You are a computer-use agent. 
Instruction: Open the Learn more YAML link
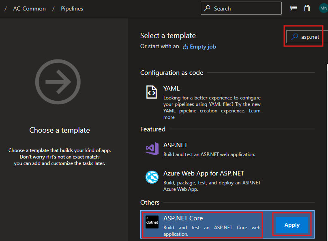pyautogui.click(x=255, y=111)
